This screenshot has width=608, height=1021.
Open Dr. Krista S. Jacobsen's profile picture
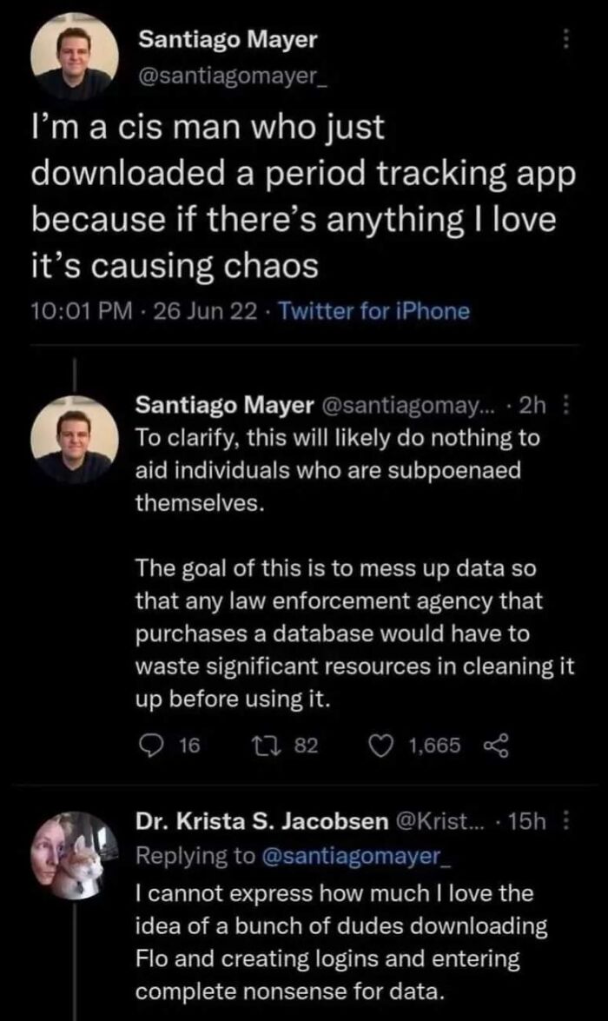73,847
